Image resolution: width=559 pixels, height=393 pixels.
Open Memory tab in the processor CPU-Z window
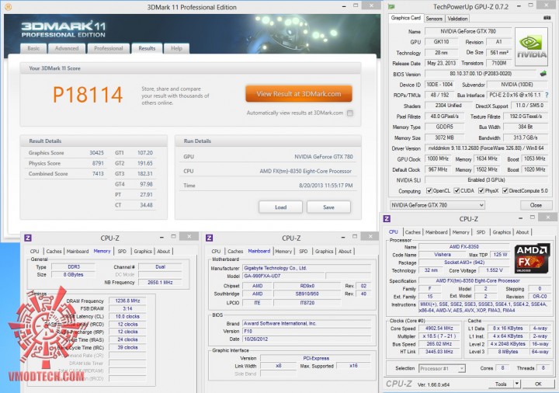(x=460, y=232)
